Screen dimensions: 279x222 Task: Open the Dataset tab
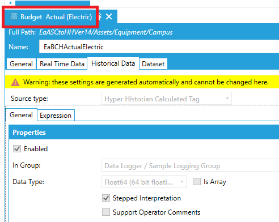click(153, 64)
